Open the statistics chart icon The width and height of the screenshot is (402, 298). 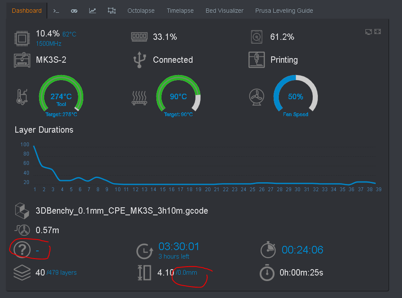pos(93,10)
